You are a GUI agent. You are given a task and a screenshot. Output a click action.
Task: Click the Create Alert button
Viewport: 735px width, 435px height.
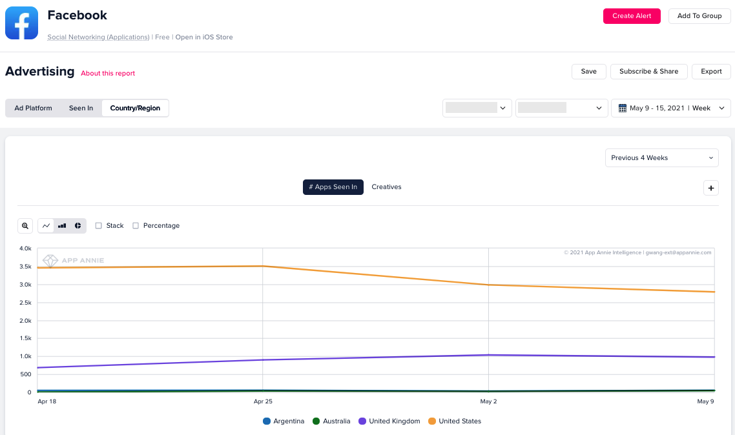click(632, 16)
